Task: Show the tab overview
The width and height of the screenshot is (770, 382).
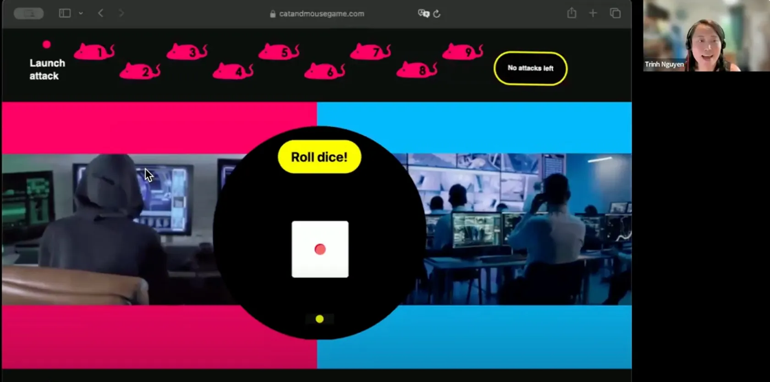Action: [x=615, y=13]
